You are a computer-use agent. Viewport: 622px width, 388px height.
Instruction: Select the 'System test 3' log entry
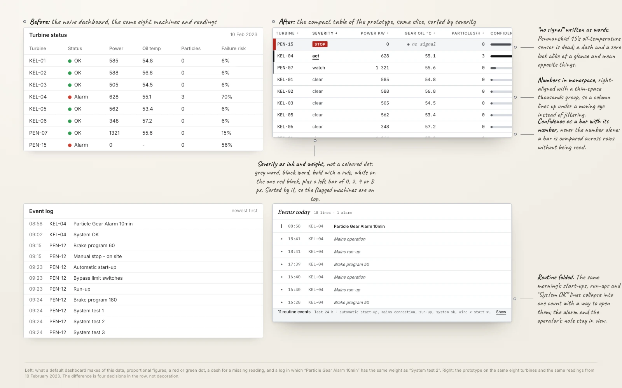143,333
